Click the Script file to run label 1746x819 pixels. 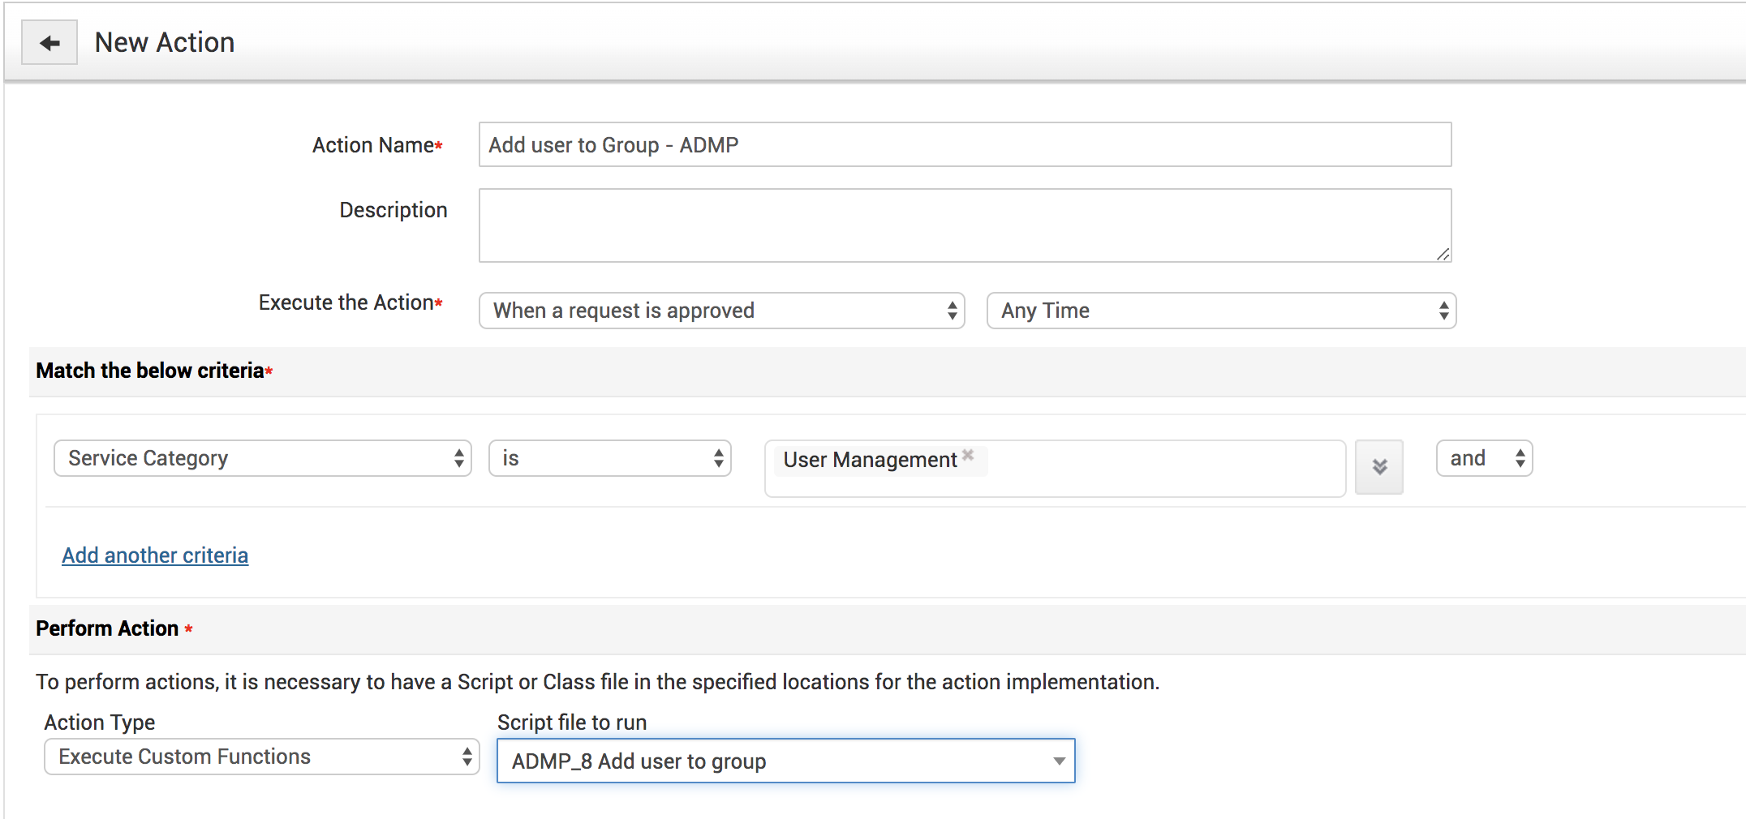(572, 722)
